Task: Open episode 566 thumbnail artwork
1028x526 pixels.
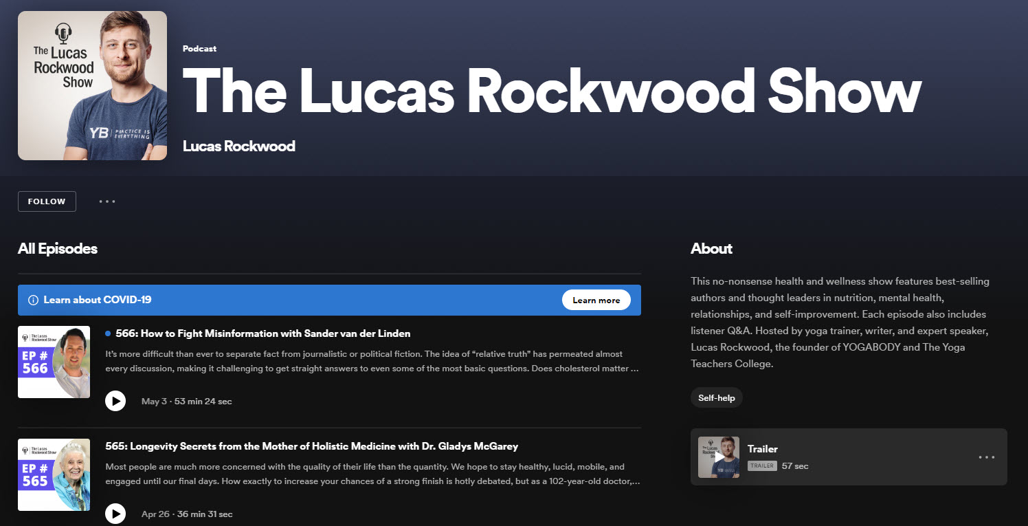Action: [x=54, y=362]
